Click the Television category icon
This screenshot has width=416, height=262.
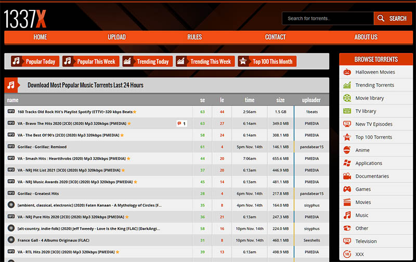coord(347,241)
